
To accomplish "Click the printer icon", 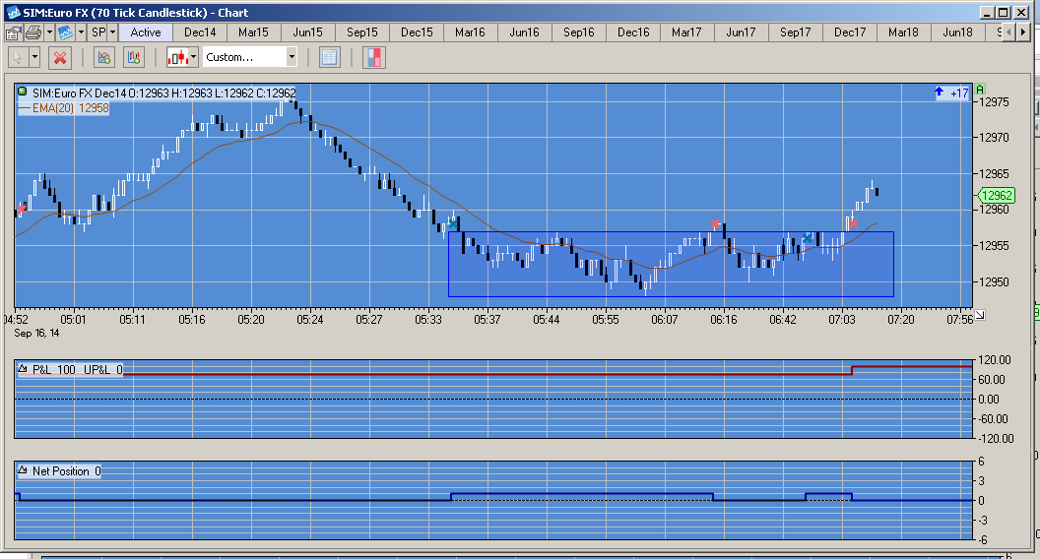I will click(33, 32).
